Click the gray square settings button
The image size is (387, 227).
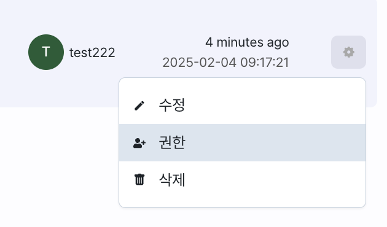[x=348, y=52]
